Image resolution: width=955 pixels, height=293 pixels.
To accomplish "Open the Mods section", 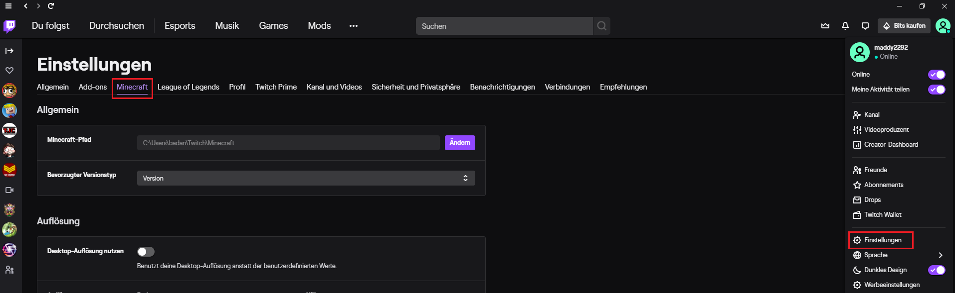I will pos(319,26).
